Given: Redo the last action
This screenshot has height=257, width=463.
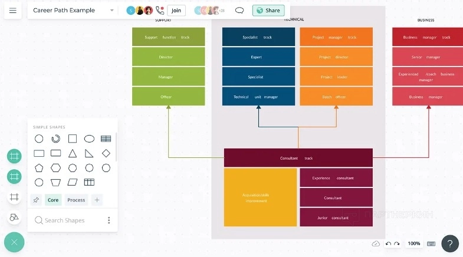Looking at the screenshot, I should [x=397, y=243].
